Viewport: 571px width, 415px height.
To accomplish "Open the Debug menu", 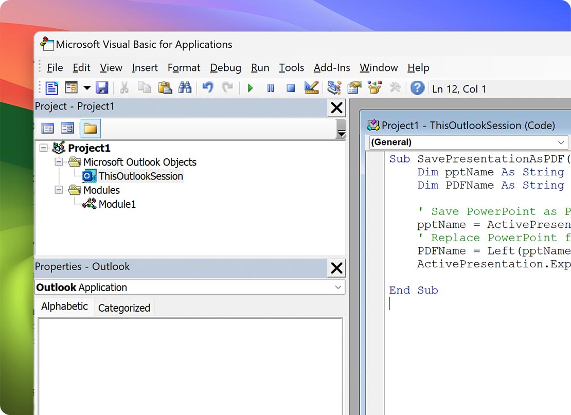I will coord(225,67).
